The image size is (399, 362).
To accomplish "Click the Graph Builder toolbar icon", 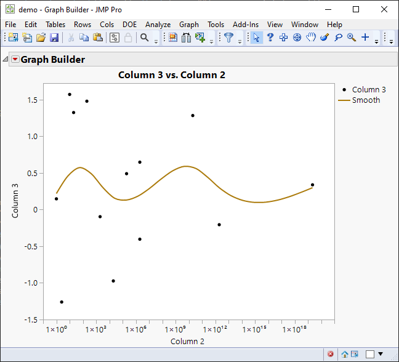I will (173, 38).
